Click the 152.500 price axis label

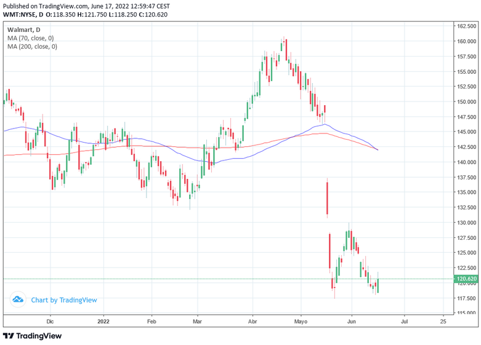coord(467,87)
